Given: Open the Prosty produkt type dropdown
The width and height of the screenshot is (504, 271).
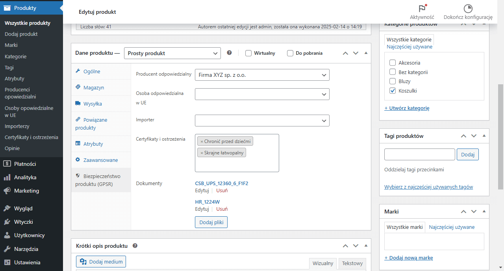Looking at the screenshot, I should (172, 53).
